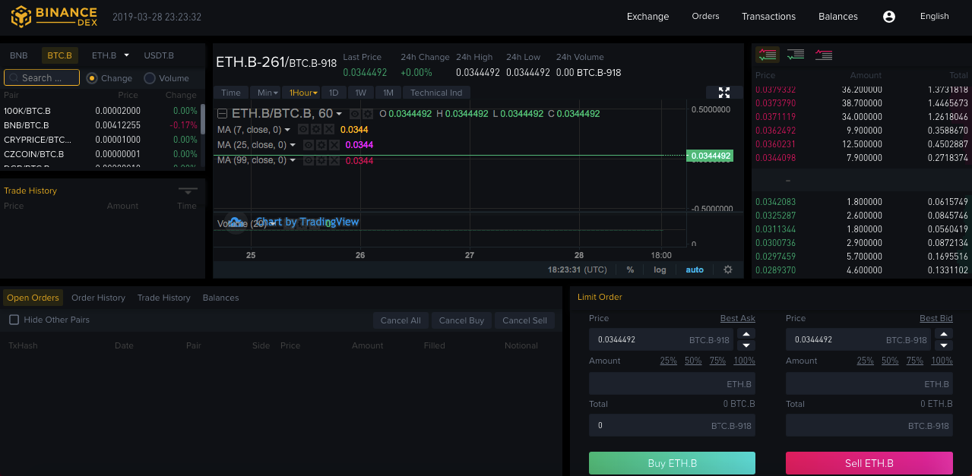Show sell orders only in order book

(x=824, y=55)
